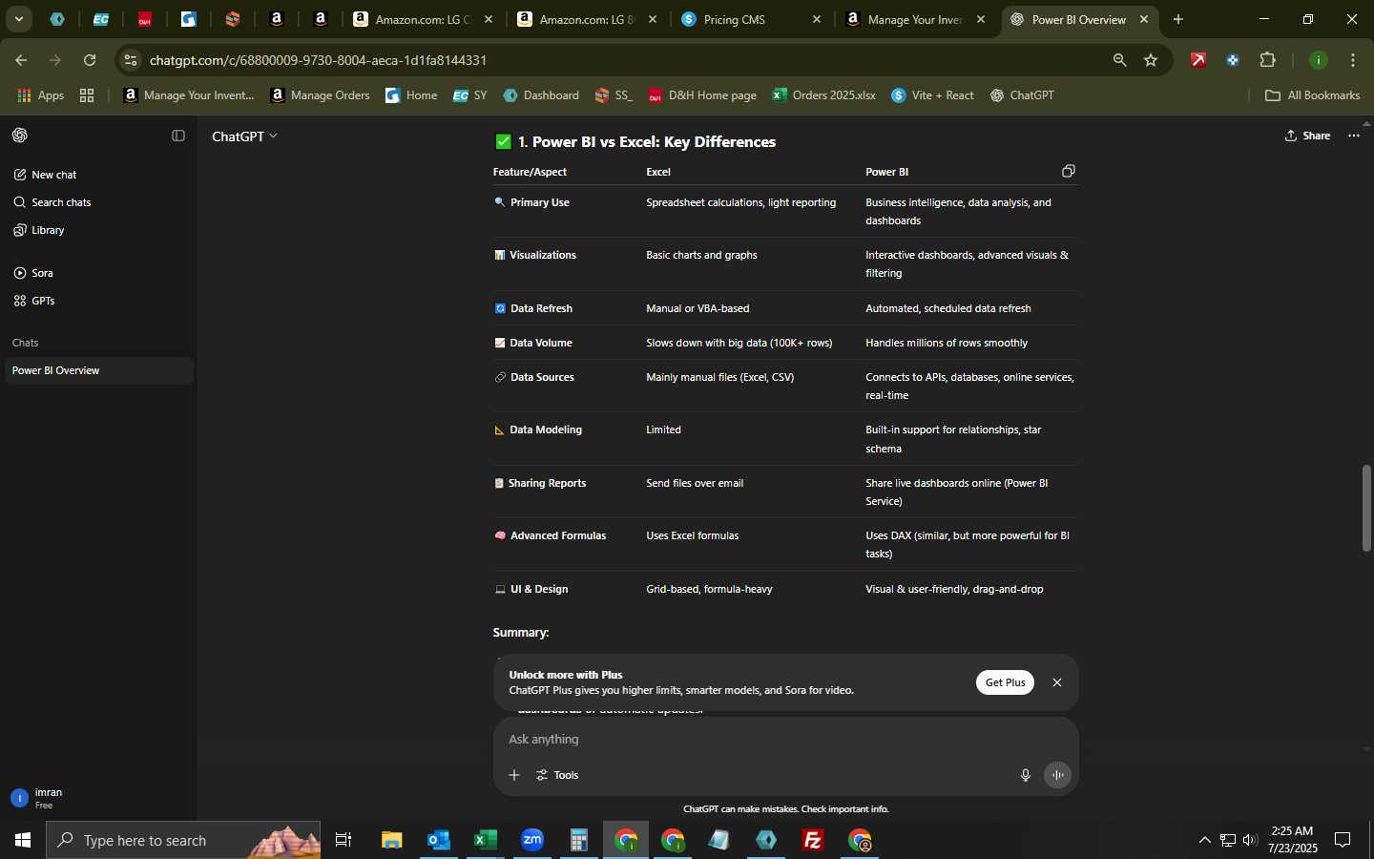Start voice mode with waveform button
This screenshot has height=859, width=1374.
click(x=1057, y=775)
